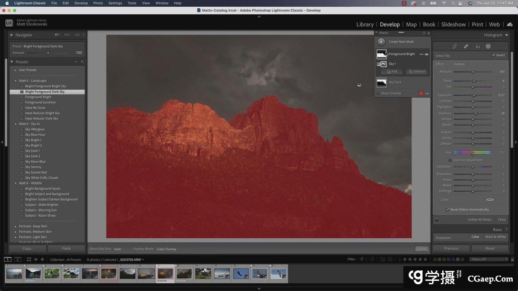518x291 pixels.
Task: Uncheck the Invert checkbox for Select Sky
Action: tap(494, 55)
